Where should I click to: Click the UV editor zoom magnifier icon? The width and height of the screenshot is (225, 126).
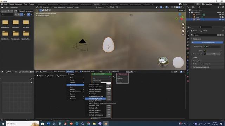pos(31,79)
